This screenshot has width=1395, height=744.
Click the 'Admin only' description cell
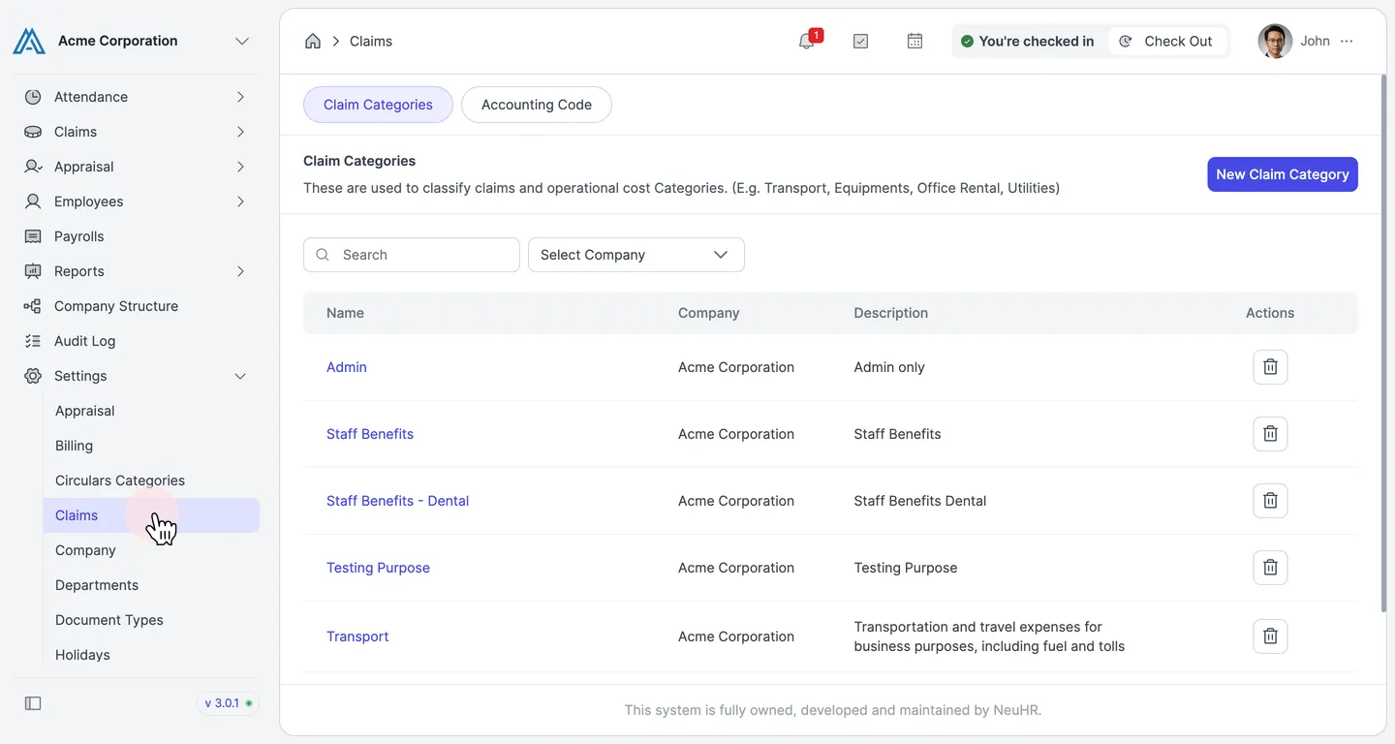[889, 367]
